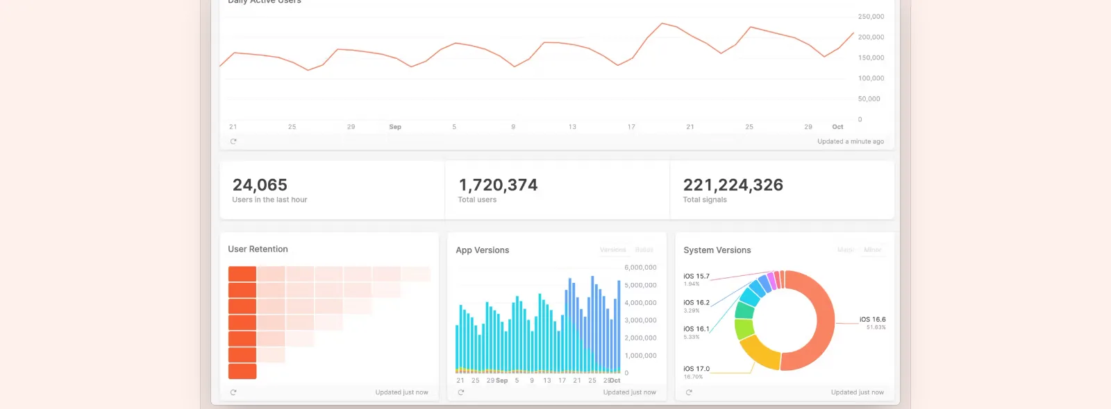
Task: Click 'Updated just now' in System Versions
Action: tap(858, 392)
